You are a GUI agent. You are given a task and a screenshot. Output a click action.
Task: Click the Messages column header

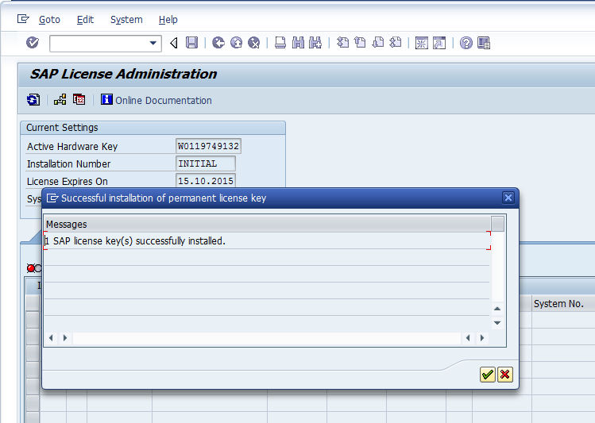(267, 224)
